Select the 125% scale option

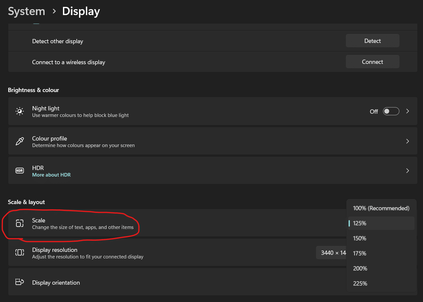tap(381, 223)
